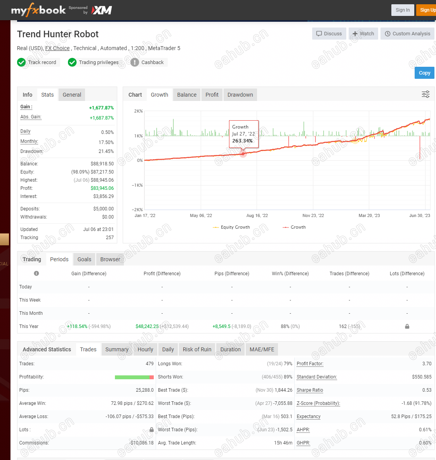Click the +1,677.87% gain value
The image size is (436, 460).
pos(101,108)
